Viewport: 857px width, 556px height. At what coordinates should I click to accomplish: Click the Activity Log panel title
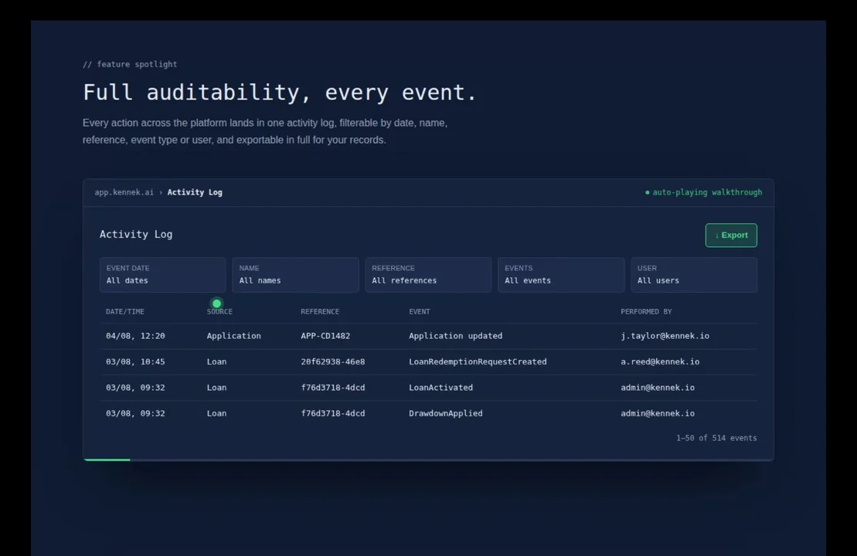(x=135, y=234)
